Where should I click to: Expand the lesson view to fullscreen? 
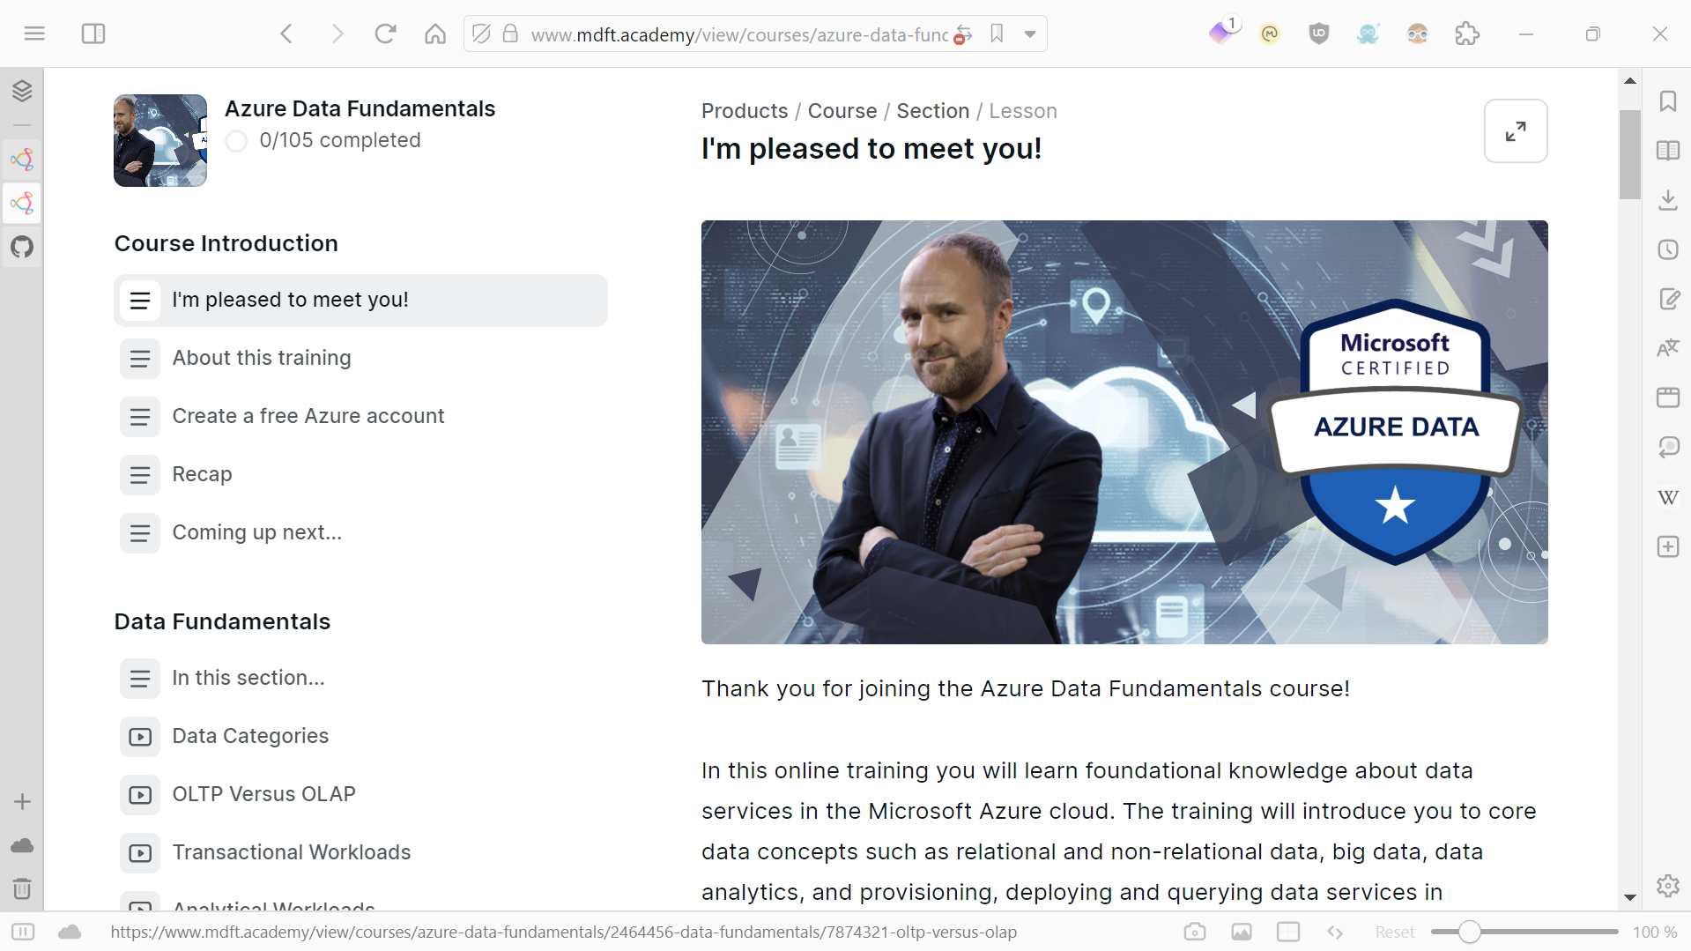(x=1516, y=130)
